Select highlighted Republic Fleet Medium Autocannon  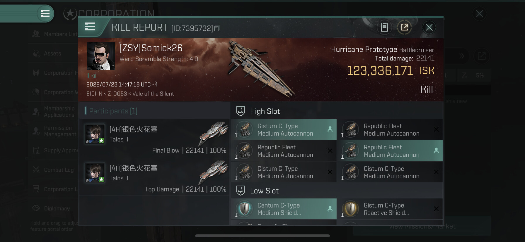point(390,151)
